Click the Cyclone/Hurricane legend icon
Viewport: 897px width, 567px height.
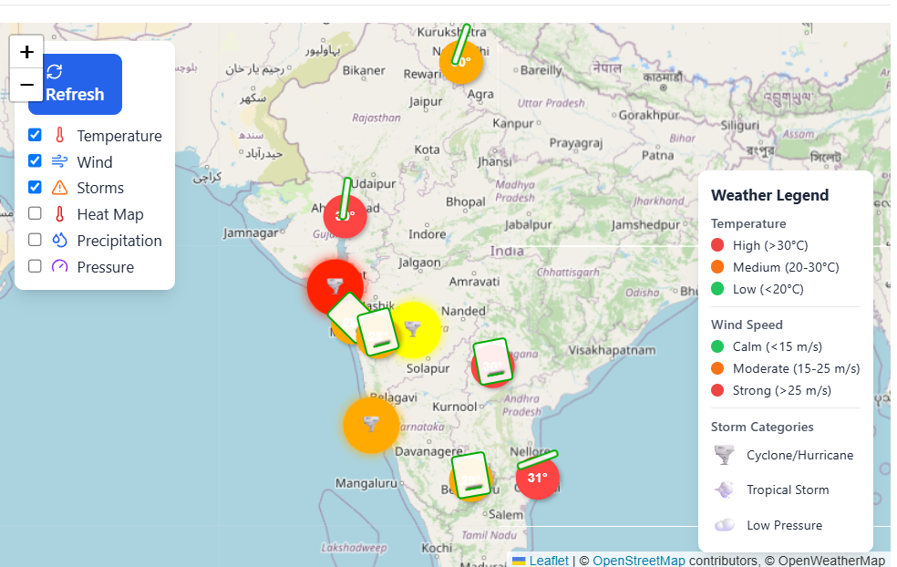724,455
